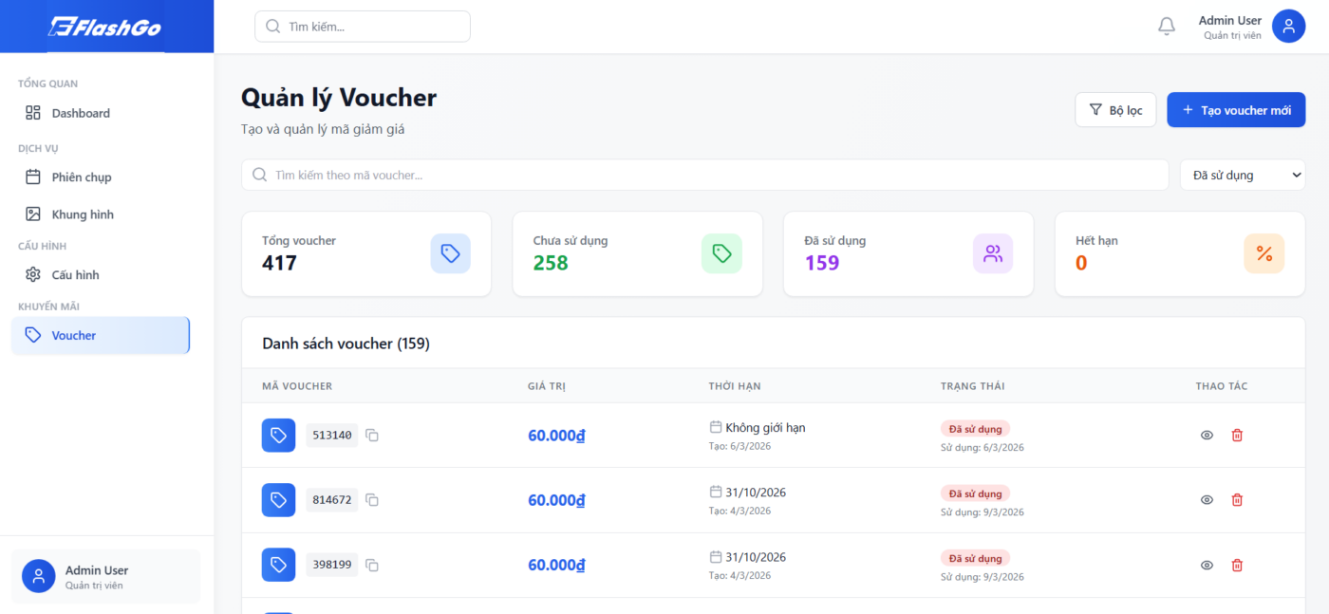Go to Dashboard in the sidebar
The height and width of the screenshot is (614, 1329).
point(81,113)
